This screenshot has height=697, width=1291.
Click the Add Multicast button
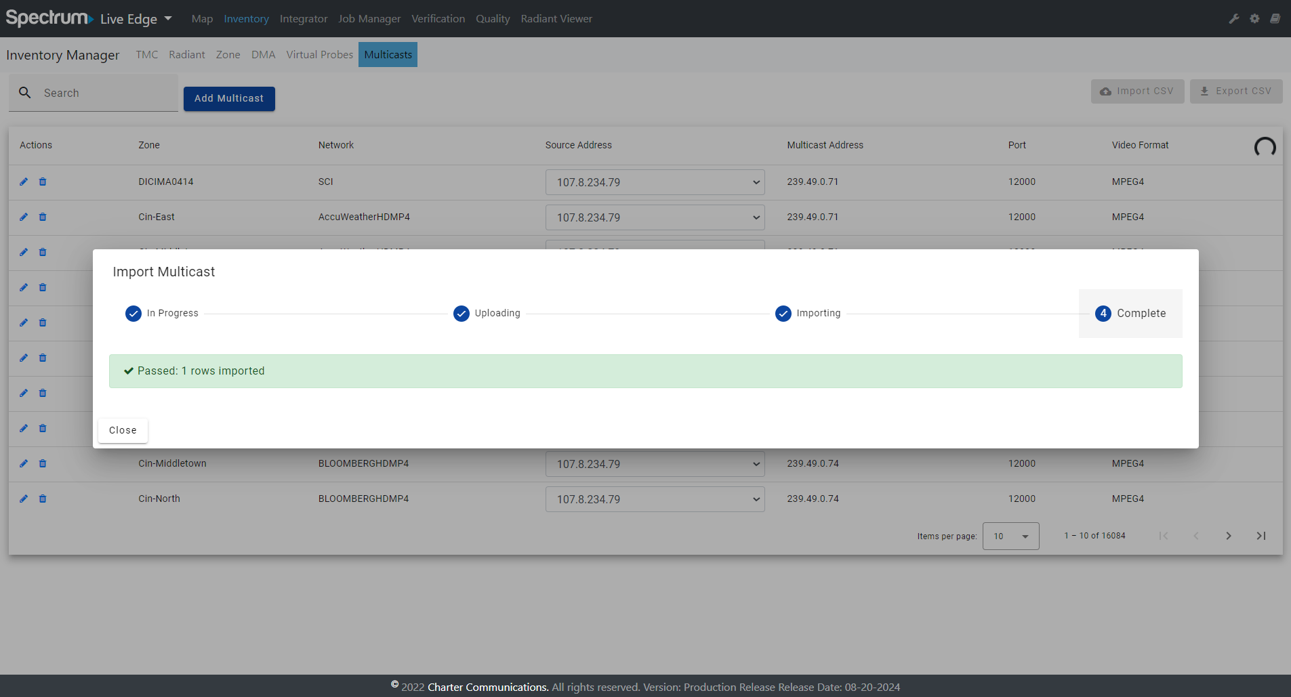[x=229, y=99]
